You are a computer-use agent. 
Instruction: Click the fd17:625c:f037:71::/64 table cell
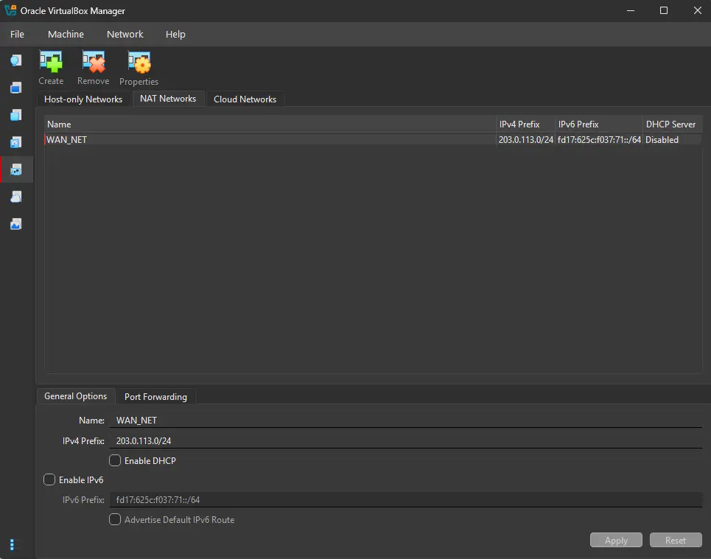[x=599, y=140]
